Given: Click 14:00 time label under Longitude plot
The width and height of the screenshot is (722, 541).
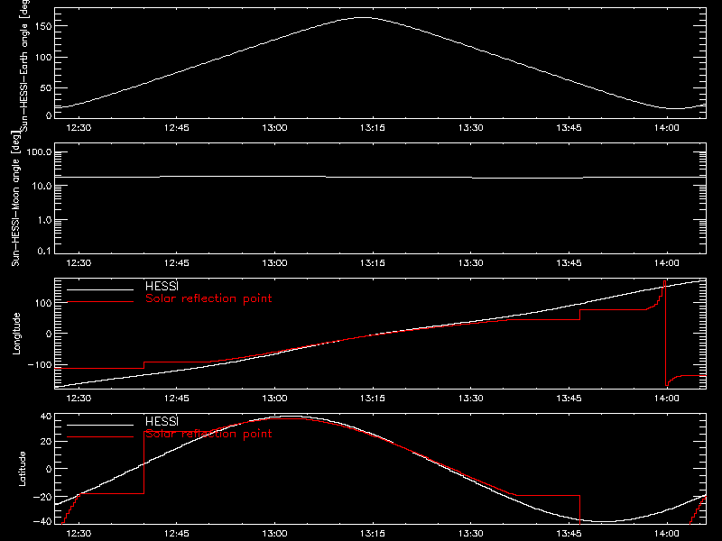Looking at the screenshot, I should 666,398.
